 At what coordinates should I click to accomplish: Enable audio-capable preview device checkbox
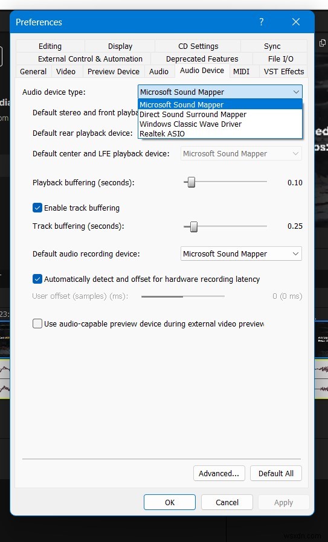[37, 324]
